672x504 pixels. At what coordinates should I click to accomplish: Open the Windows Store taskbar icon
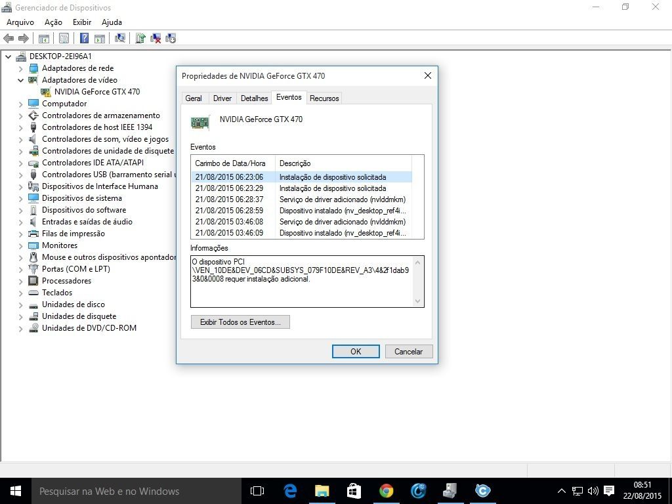[354, 491]
